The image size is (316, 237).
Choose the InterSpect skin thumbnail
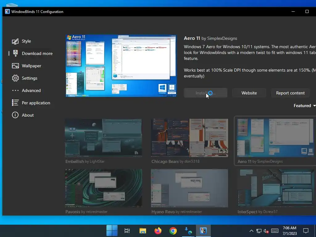click(x=275, y=188)
